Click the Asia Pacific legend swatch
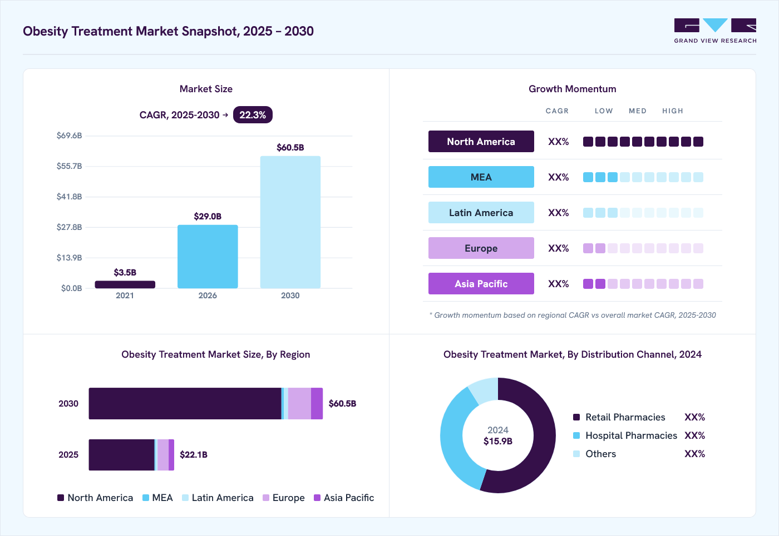Viewport: 779px width, 536px height. click(x=317, y=498)
